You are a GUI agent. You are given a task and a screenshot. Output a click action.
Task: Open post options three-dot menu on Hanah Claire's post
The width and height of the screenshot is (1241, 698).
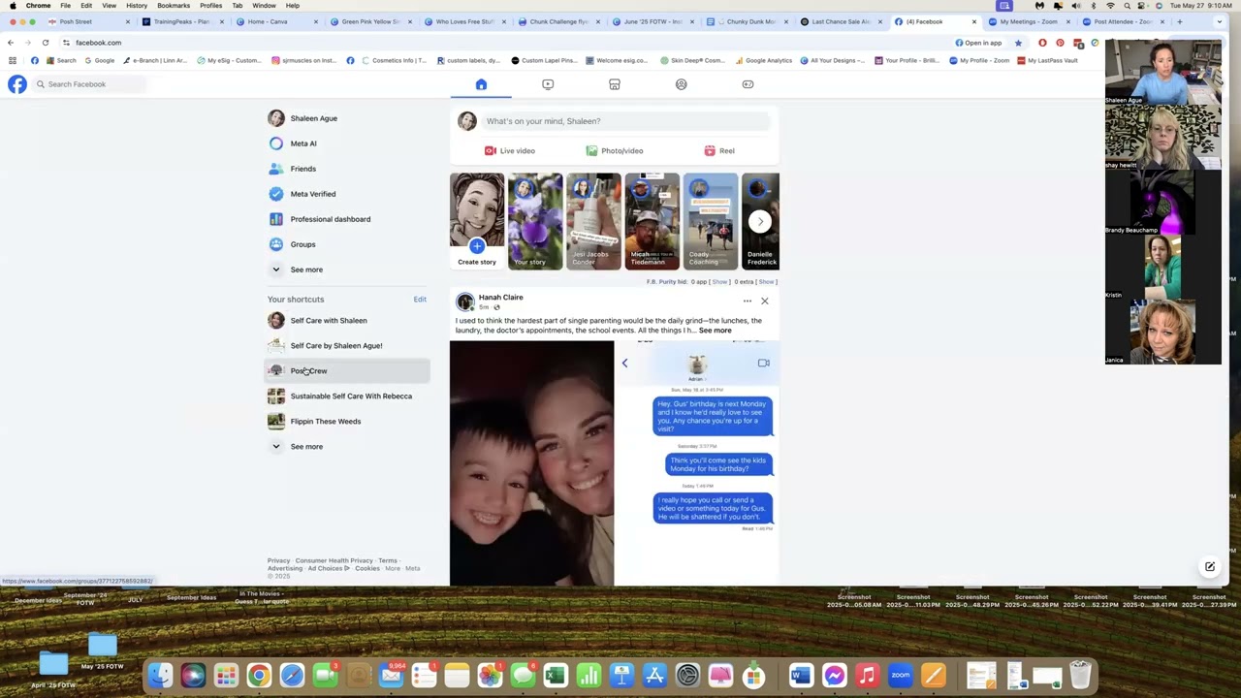748,301
